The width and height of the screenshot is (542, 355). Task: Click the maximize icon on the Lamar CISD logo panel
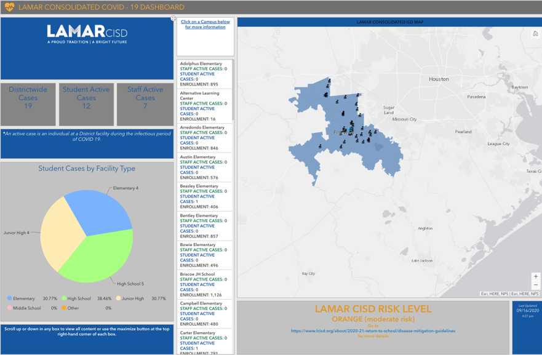coord(173,18)
